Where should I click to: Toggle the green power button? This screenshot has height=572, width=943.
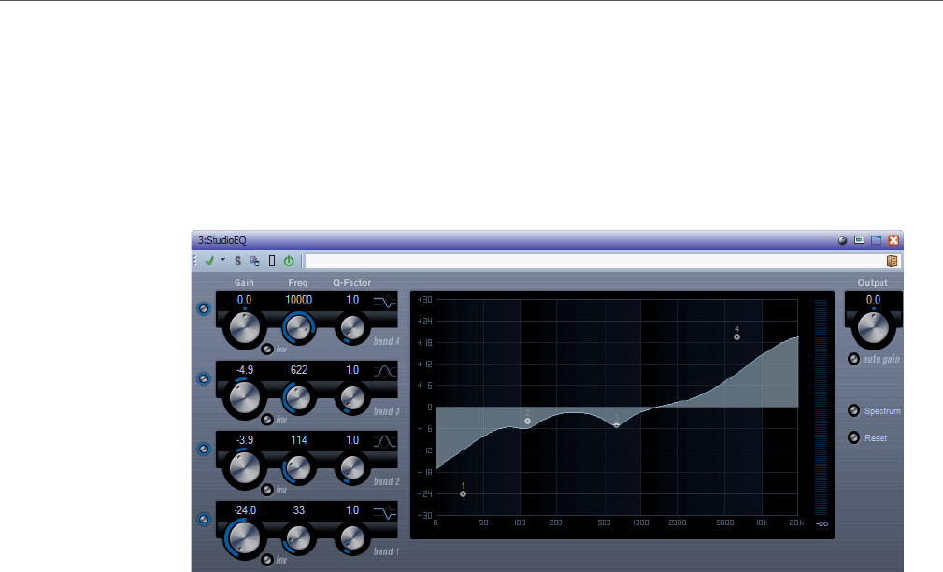coord(289,261)
